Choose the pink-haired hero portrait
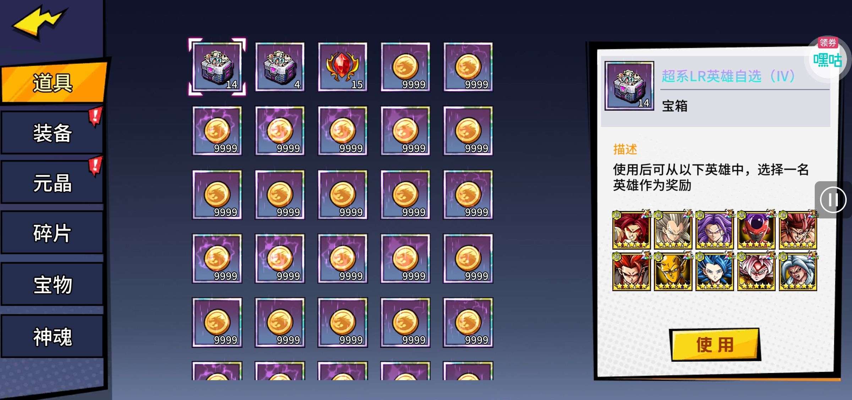The width and height of the screenshot is (852, 400). [756, 271]
